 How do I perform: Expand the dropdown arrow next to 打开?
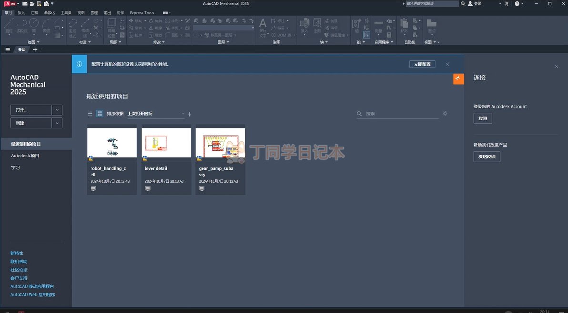57,110
